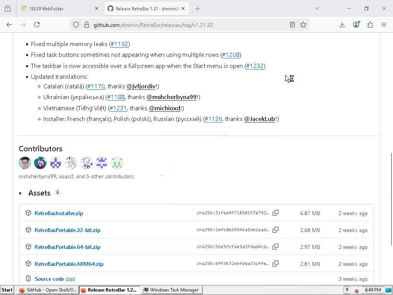Open pull request link #1126
393x295 pixels.
point(213,119)
